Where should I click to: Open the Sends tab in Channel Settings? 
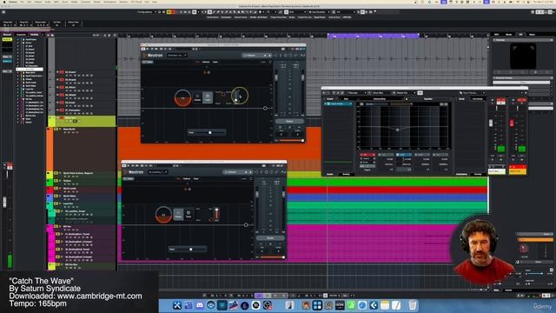(x=462, y=99)
